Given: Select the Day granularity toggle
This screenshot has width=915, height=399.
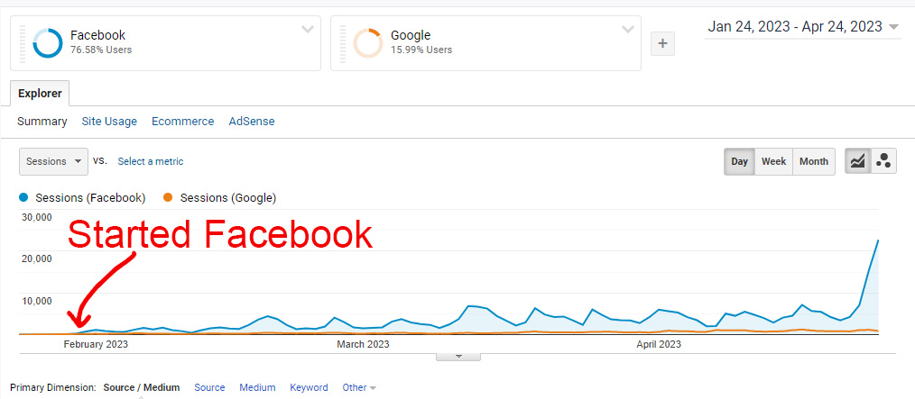Looking at the screenshot, I should [740, 161].
